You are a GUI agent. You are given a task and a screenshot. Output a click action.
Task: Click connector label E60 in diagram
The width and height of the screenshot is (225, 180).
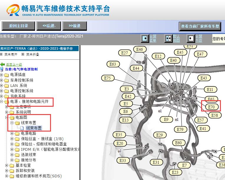coord(179,143)
